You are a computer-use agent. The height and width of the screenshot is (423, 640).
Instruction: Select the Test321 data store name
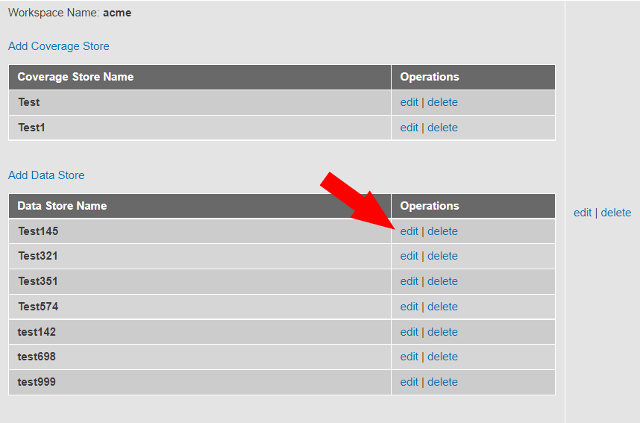37,256
